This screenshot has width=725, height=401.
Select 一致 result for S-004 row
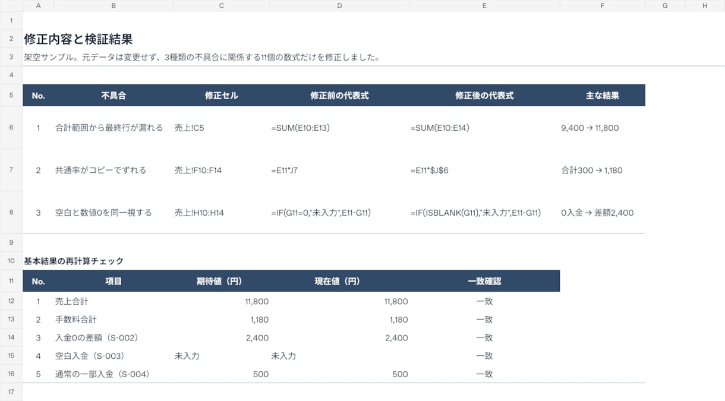tap(484, 374)
